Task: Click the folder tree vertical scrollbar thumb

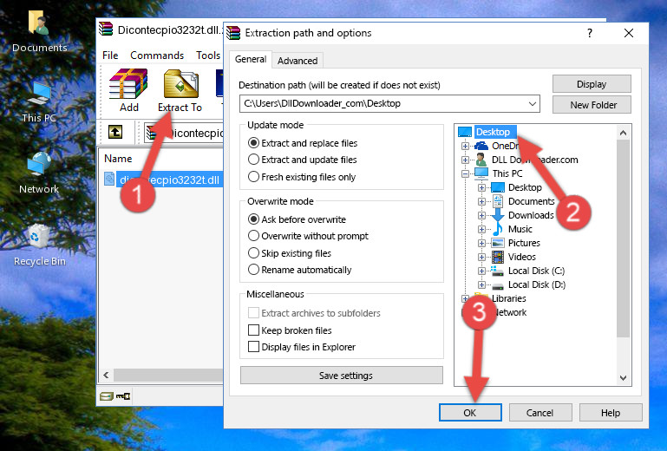Action: (623, 239)
